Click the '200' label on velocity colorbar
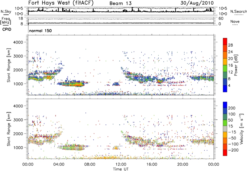 click(x=232, y=108)
